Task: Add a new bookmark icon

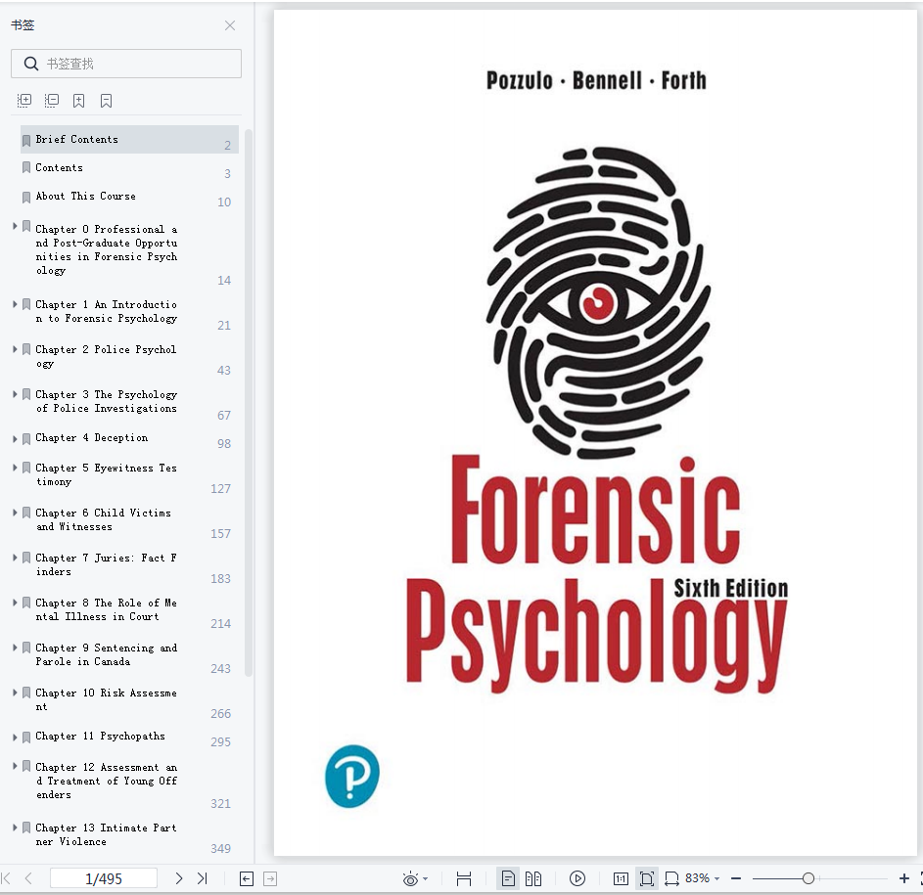Action: 79,101
